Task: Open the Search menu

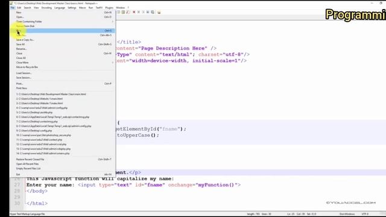Action: [x=27, y=8]
